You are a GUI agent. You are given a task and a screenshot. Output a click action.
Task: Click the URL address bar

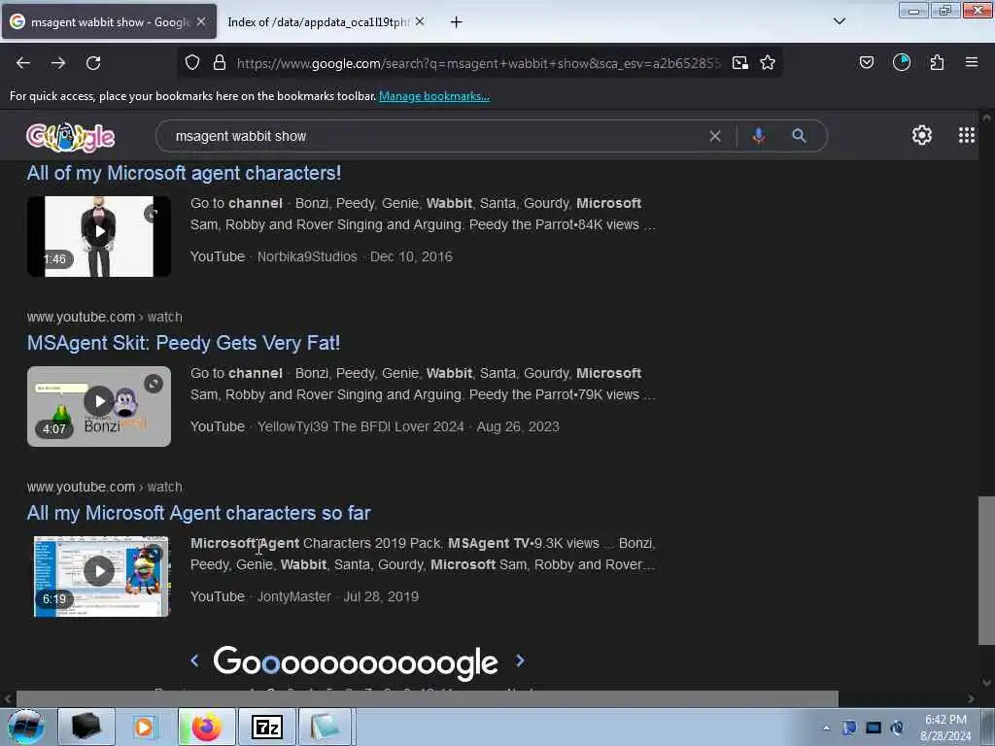point(478,63)
